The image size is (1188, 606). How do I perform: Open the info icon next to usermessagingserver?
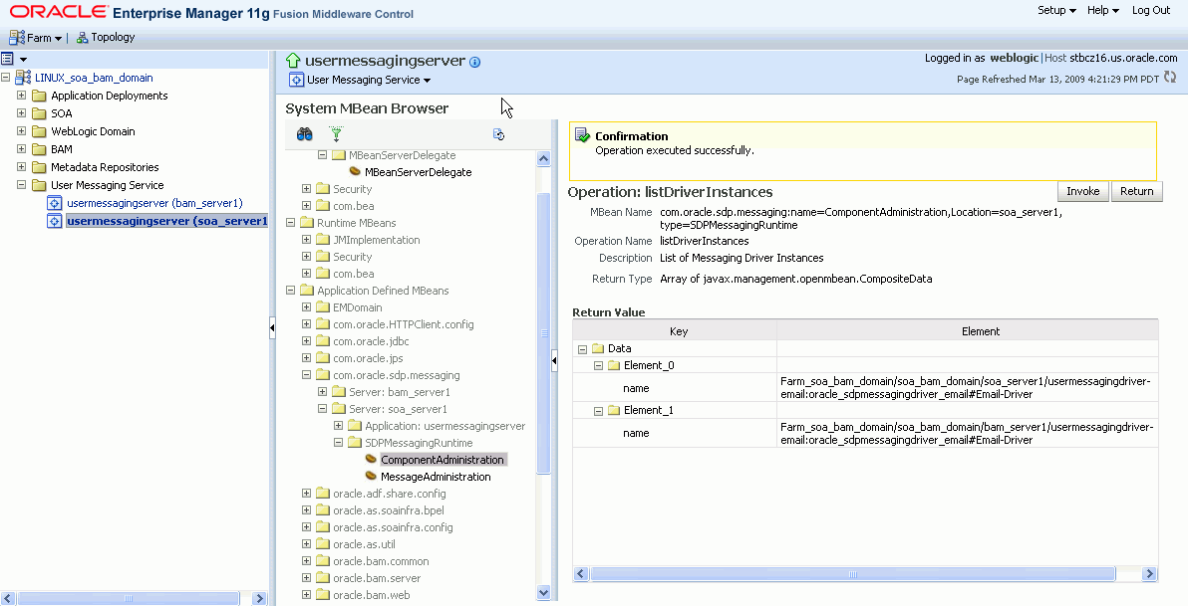475,61
